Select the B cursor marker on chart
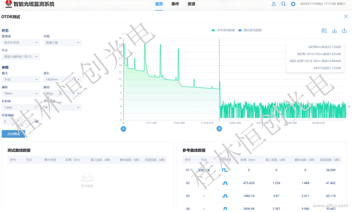Viewport: 352px width, 212px height. (x=219, y=129)
